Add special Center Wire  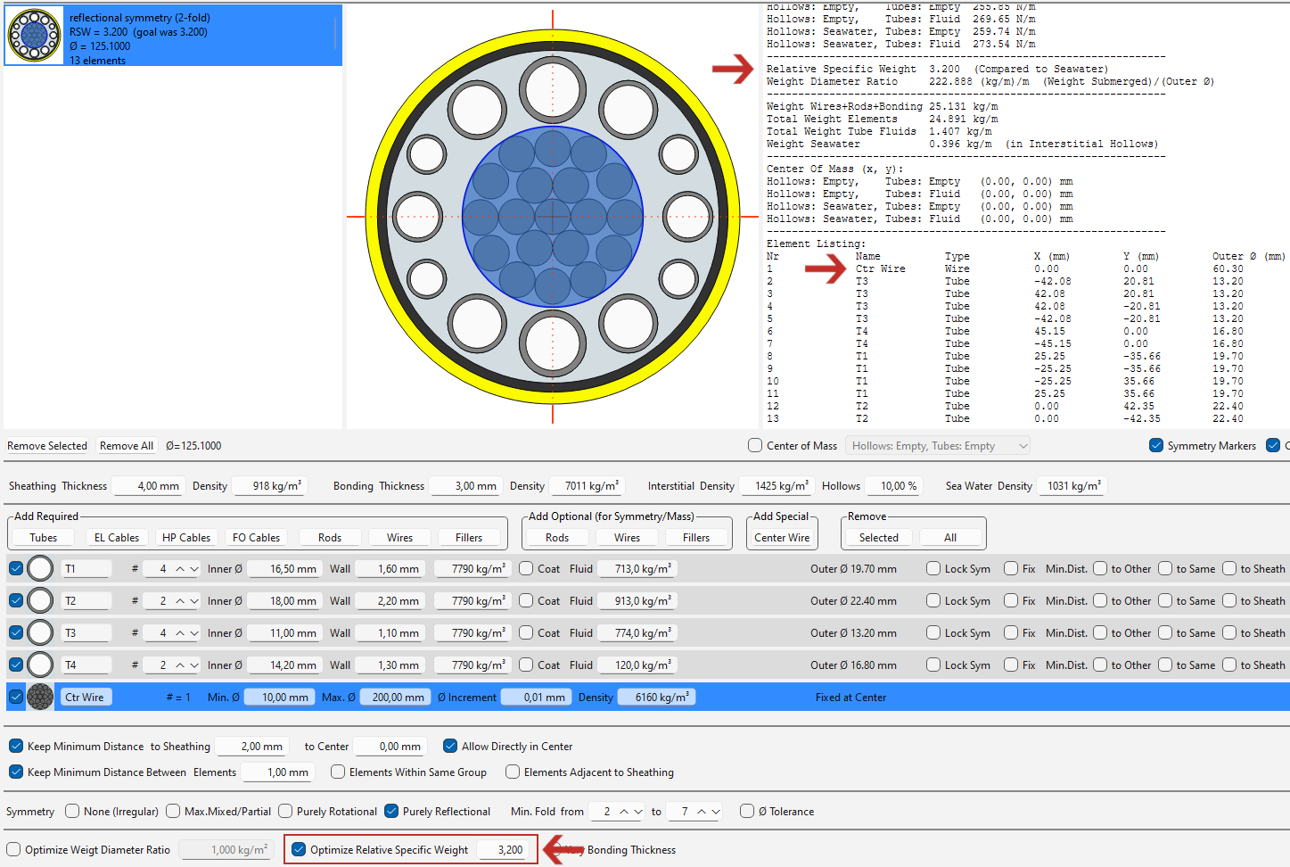[x=782, y=537]
